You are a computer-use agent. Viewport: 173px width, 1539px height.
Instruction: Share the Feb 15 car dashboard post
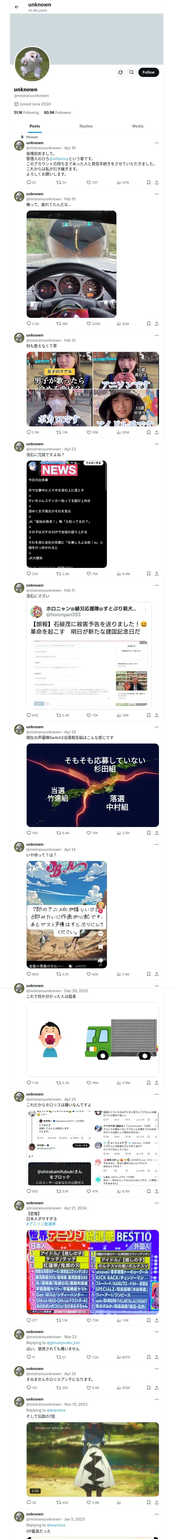[156, 323]
